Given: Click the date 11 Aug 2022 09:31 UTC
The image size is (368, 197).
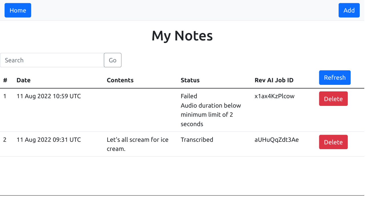Looking at the screenshot, I should tap(49, 140).
